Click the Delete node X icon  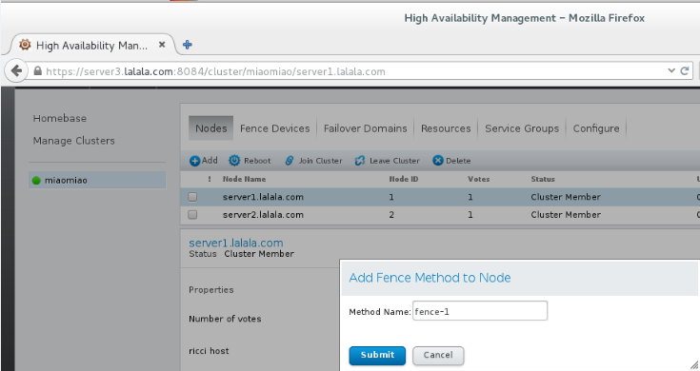coord(438,161)
